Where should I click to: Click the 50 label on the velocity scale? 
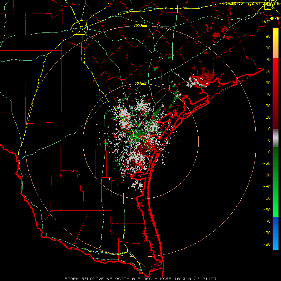[x=268, y=83]
